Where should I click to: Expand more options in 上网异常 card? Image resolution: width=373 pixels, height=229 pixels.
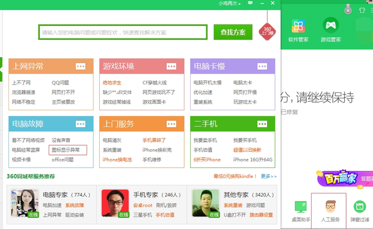click(x=81, y=66)
